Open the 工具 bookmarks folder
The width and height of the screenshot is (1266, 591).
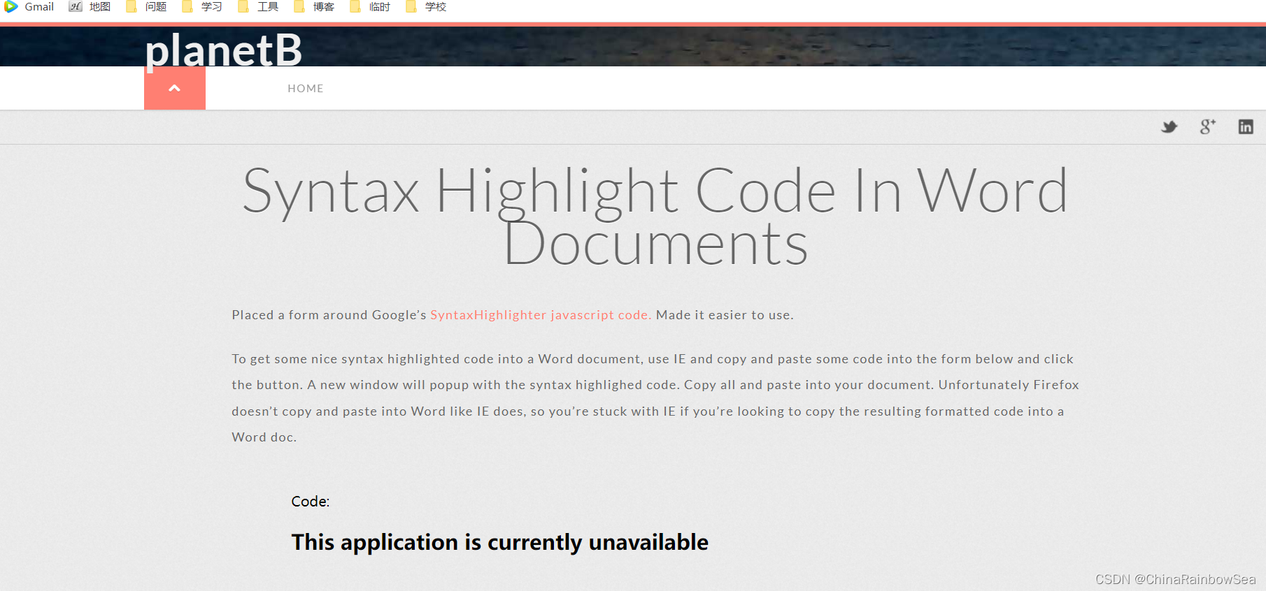point(258,6)
